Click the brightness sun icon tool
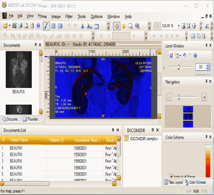 coord(124,26)
